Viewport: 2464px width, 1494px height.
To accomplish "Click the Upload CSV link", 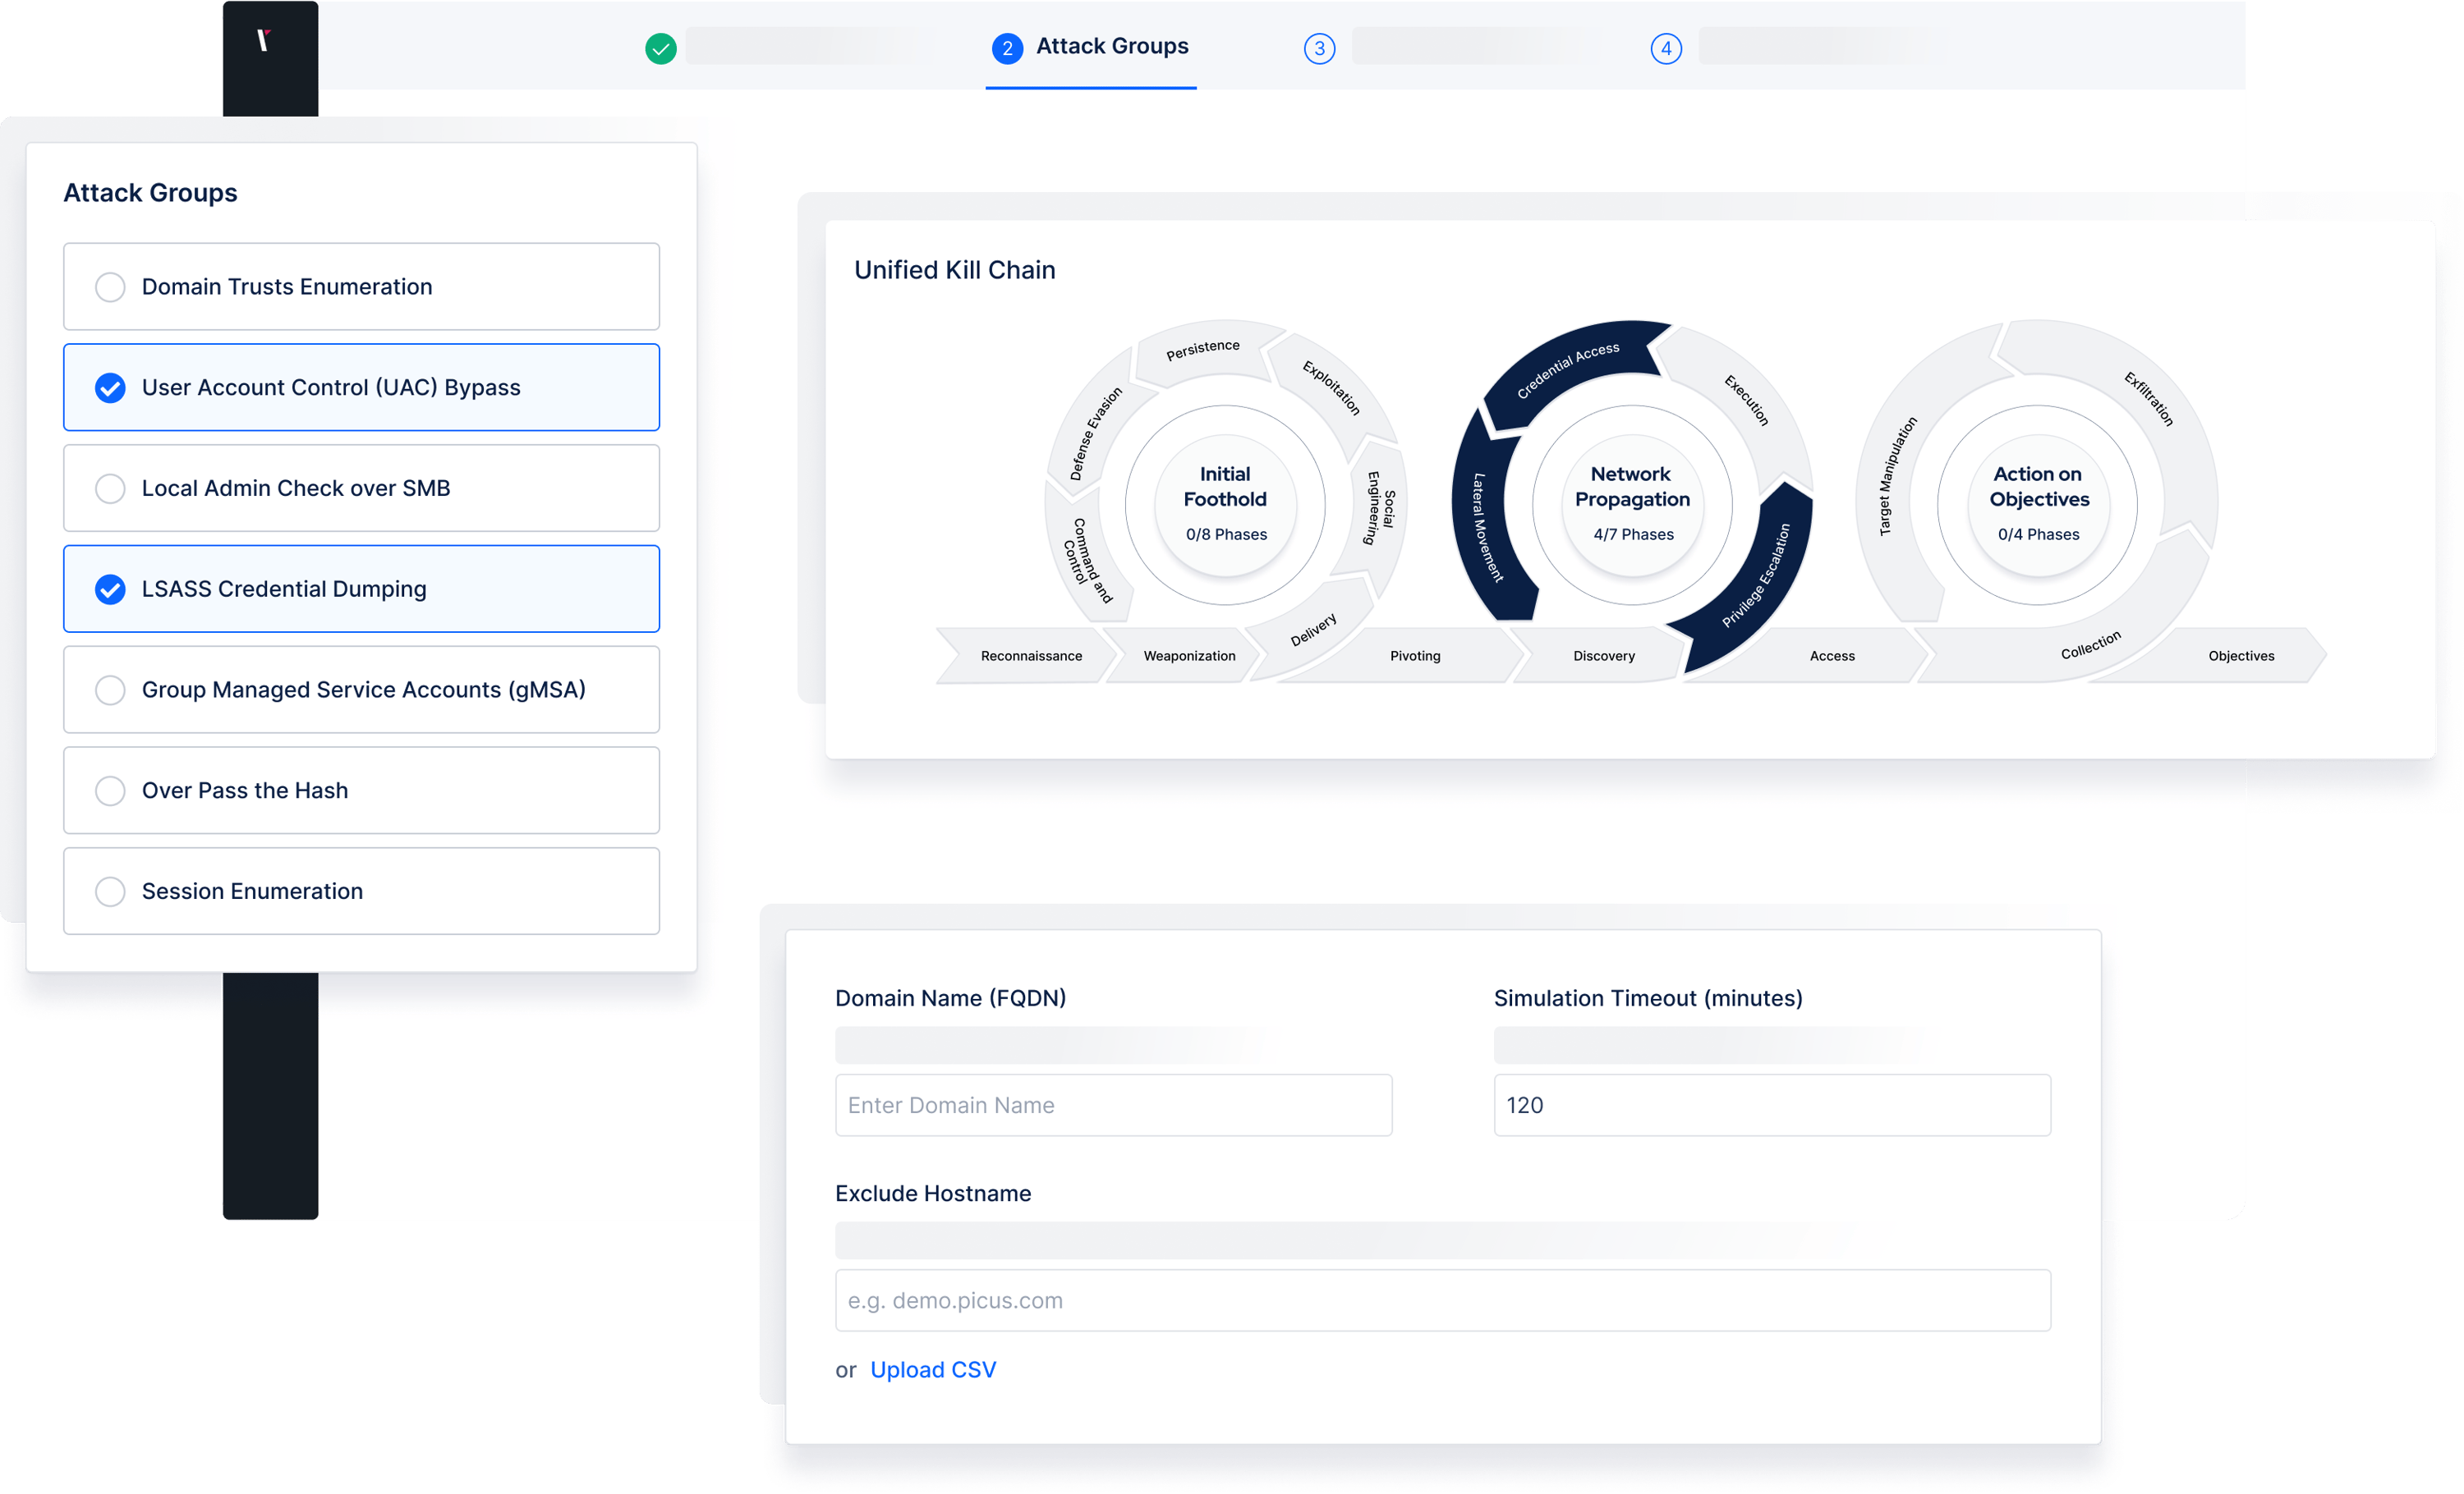I will click(932, 1369).
